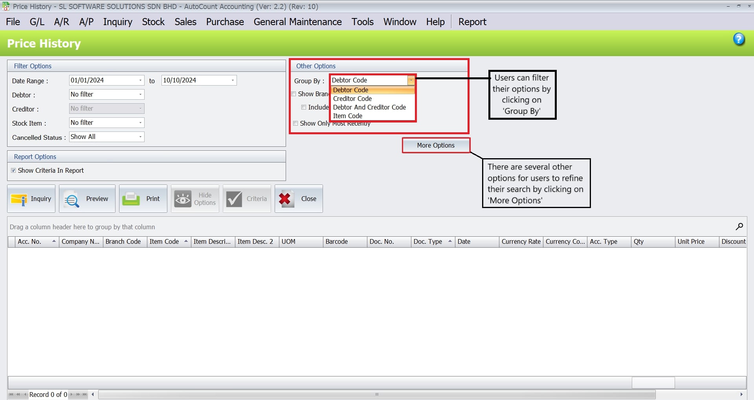This screenshot has width=754, height=400.
Task: Click the Stock menu
Action: point(153,22)
